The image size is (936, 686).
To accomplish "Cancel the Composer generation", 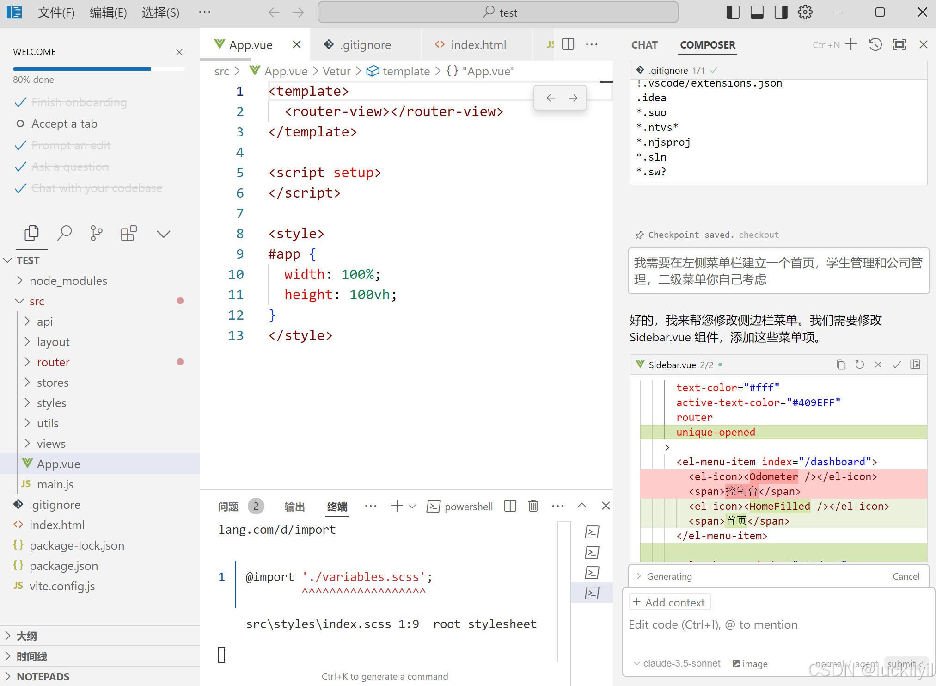I will coord(905,576).
